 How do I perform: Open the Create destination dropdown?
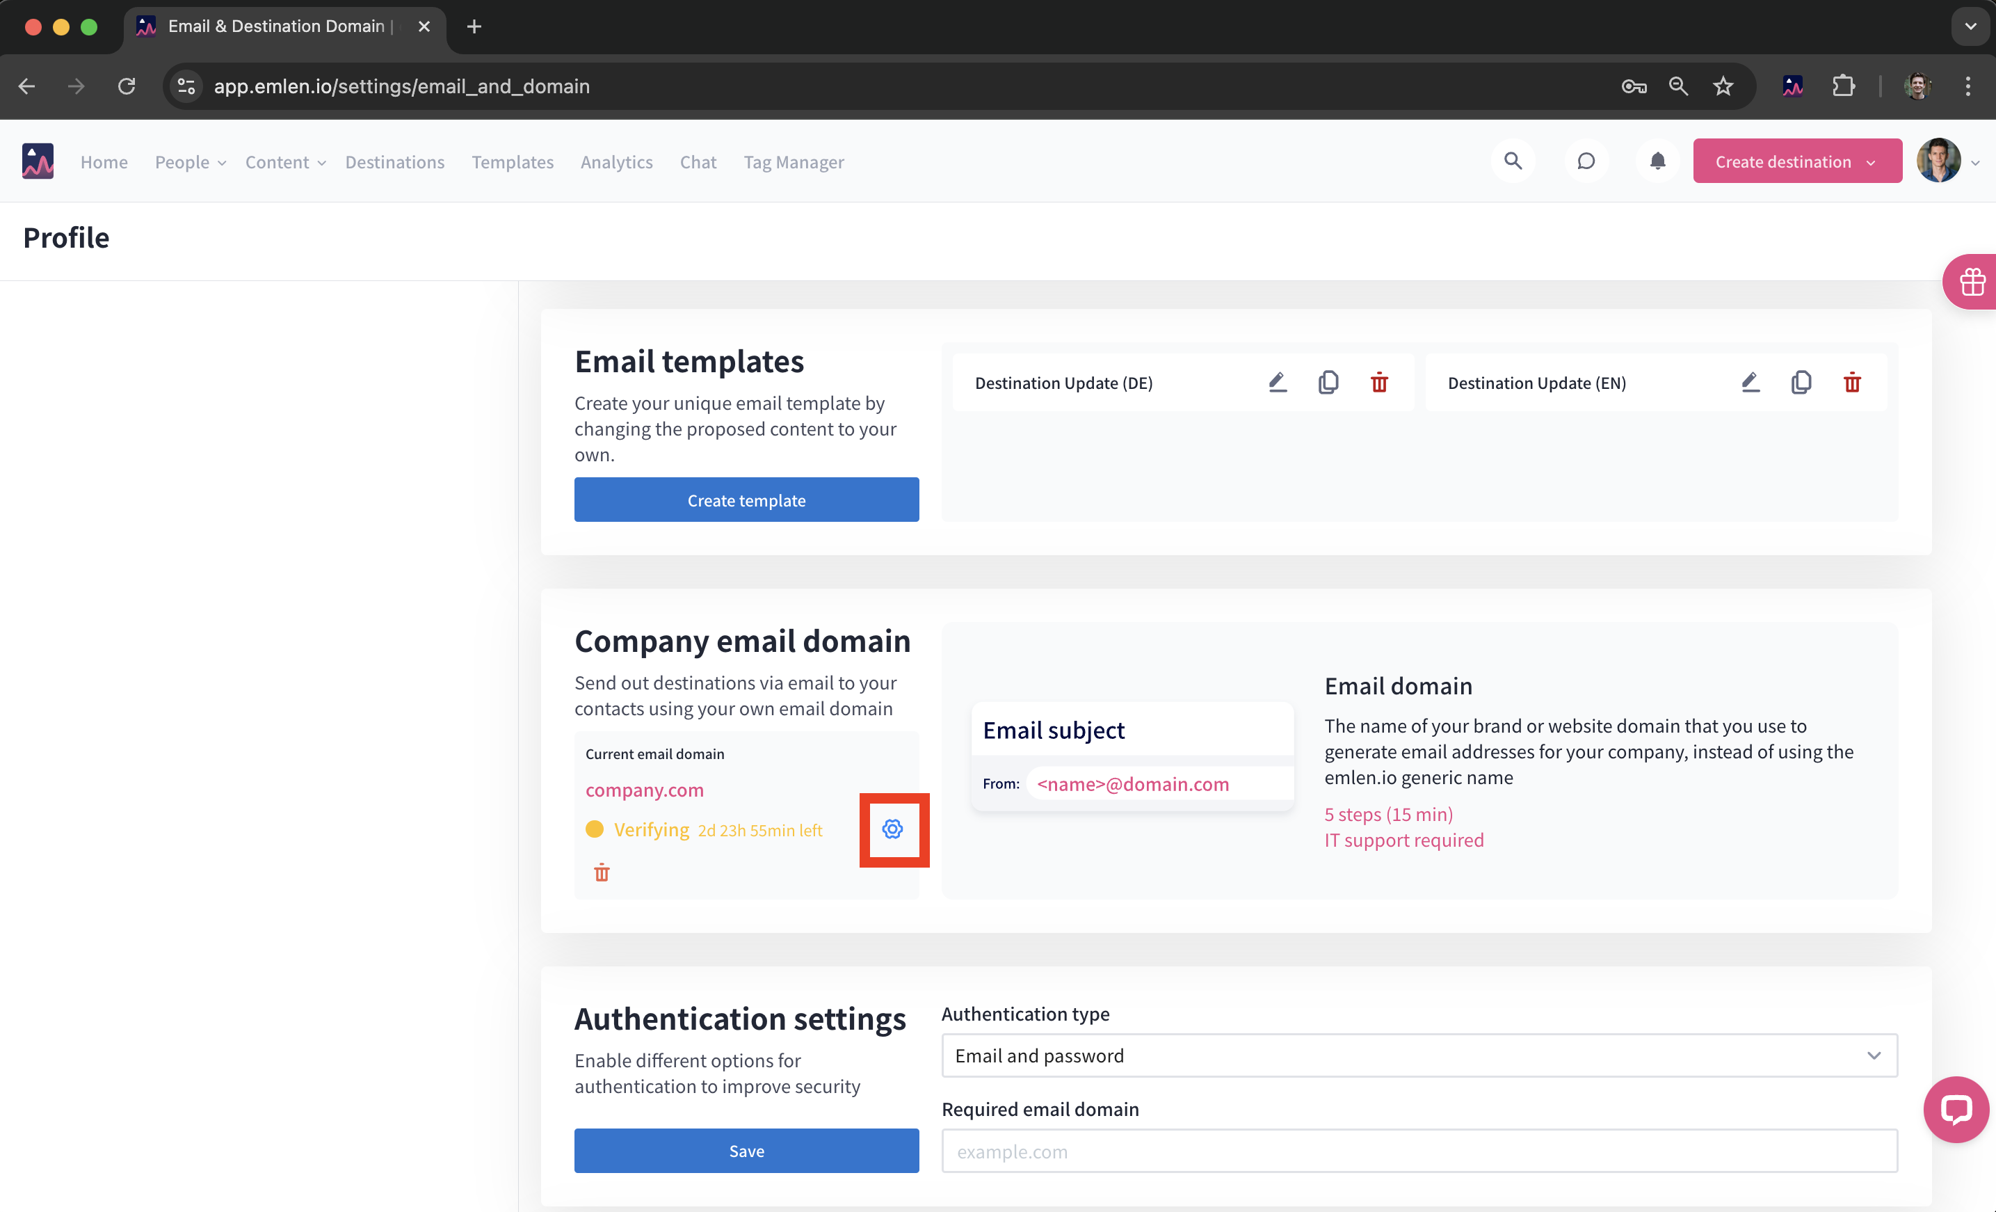click(1796, 161)
